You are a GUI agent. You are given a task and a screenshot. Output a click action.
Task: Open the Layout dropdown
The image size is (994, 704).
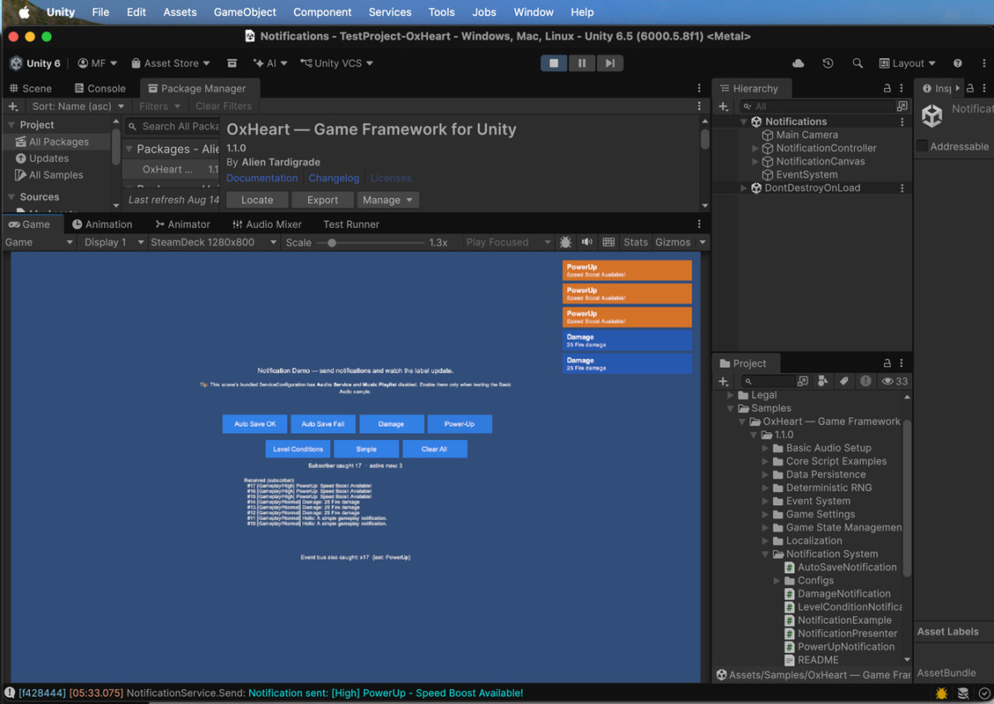coord(907,63)
